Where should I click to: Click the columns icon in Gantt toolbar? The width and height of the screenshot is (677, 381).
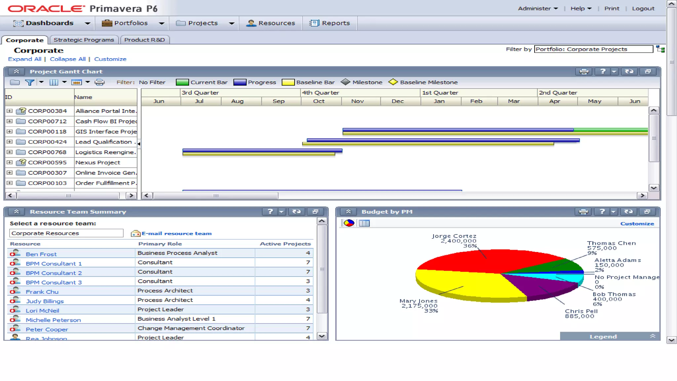54,82
